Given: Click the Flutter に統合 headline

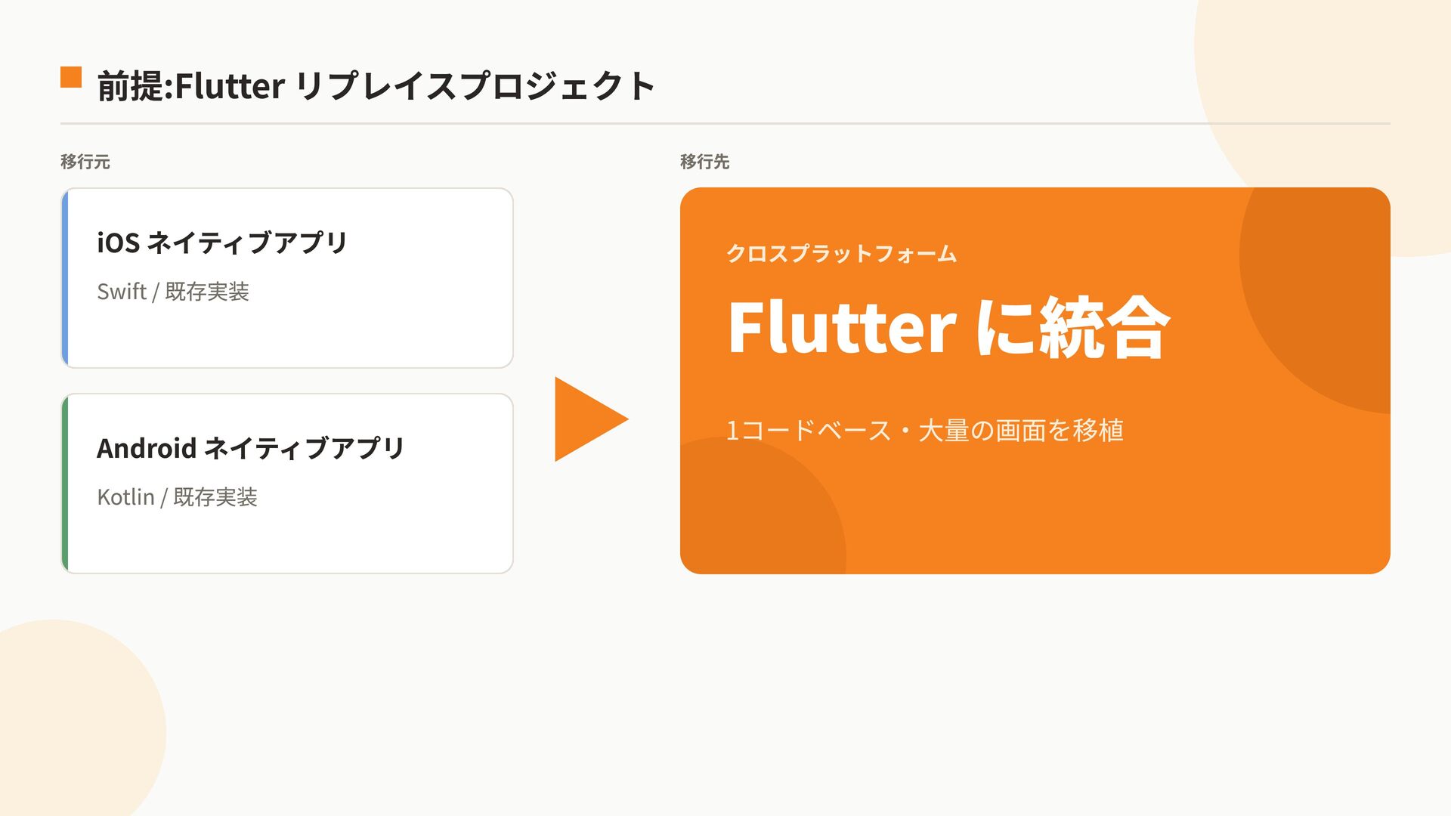Looking at the screenshot, I should (x=948, y=327).
